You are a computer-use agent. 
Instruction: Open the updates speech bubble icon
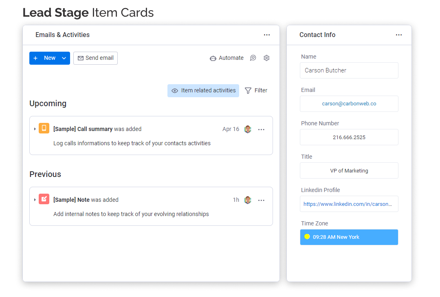tap(253, 58)
